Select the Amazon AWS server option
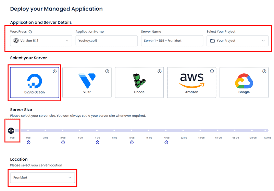The width and height of the screenshot is (274, 191). [x=192, y=83]
